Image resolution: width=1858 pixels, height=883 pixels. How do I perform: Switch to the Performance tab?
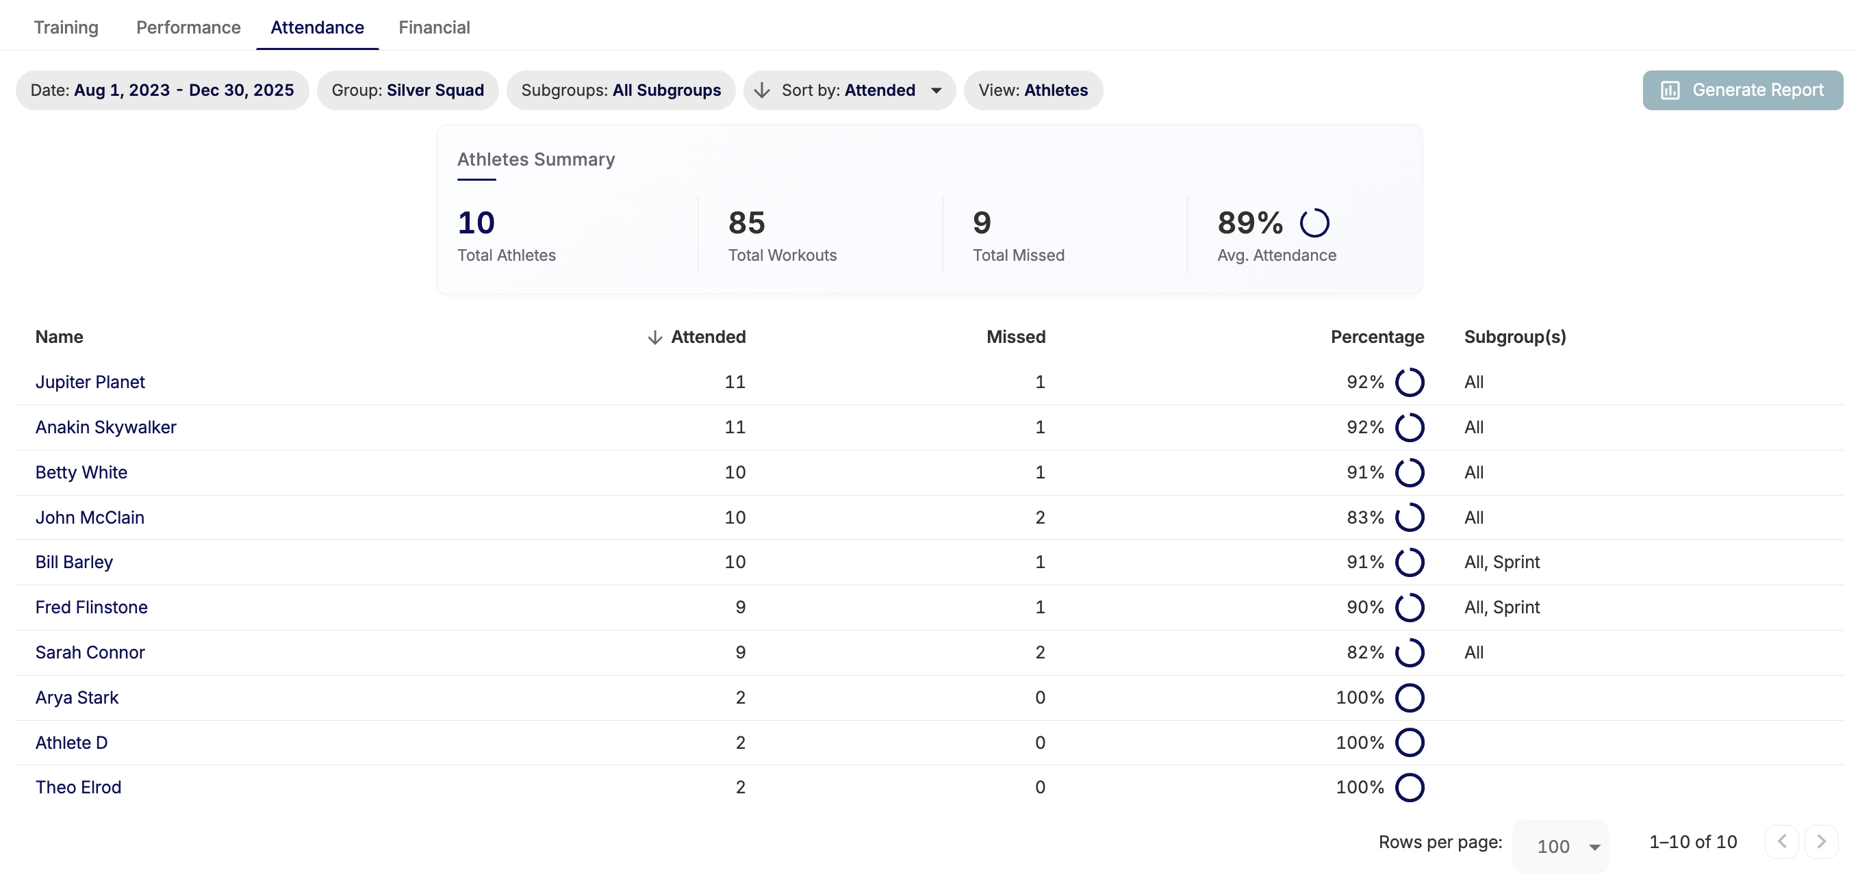coord(188,27)
